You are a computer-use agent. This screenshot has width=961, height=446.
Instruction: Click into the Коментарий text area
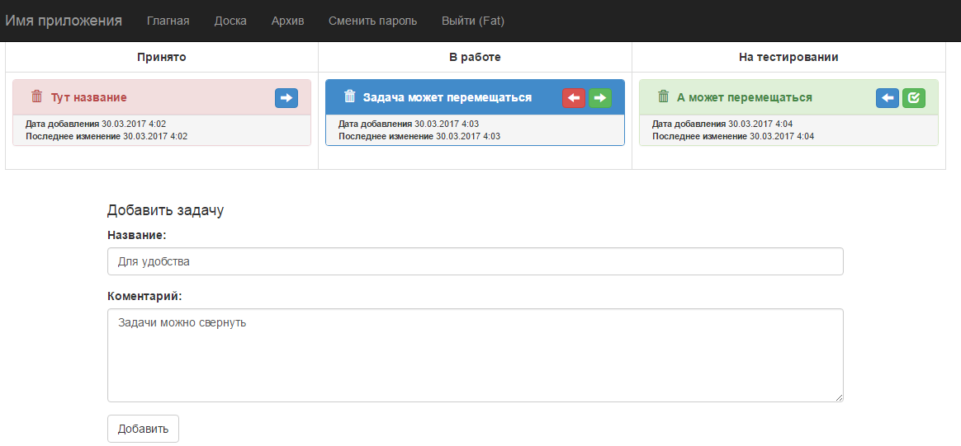coord(475,354)
